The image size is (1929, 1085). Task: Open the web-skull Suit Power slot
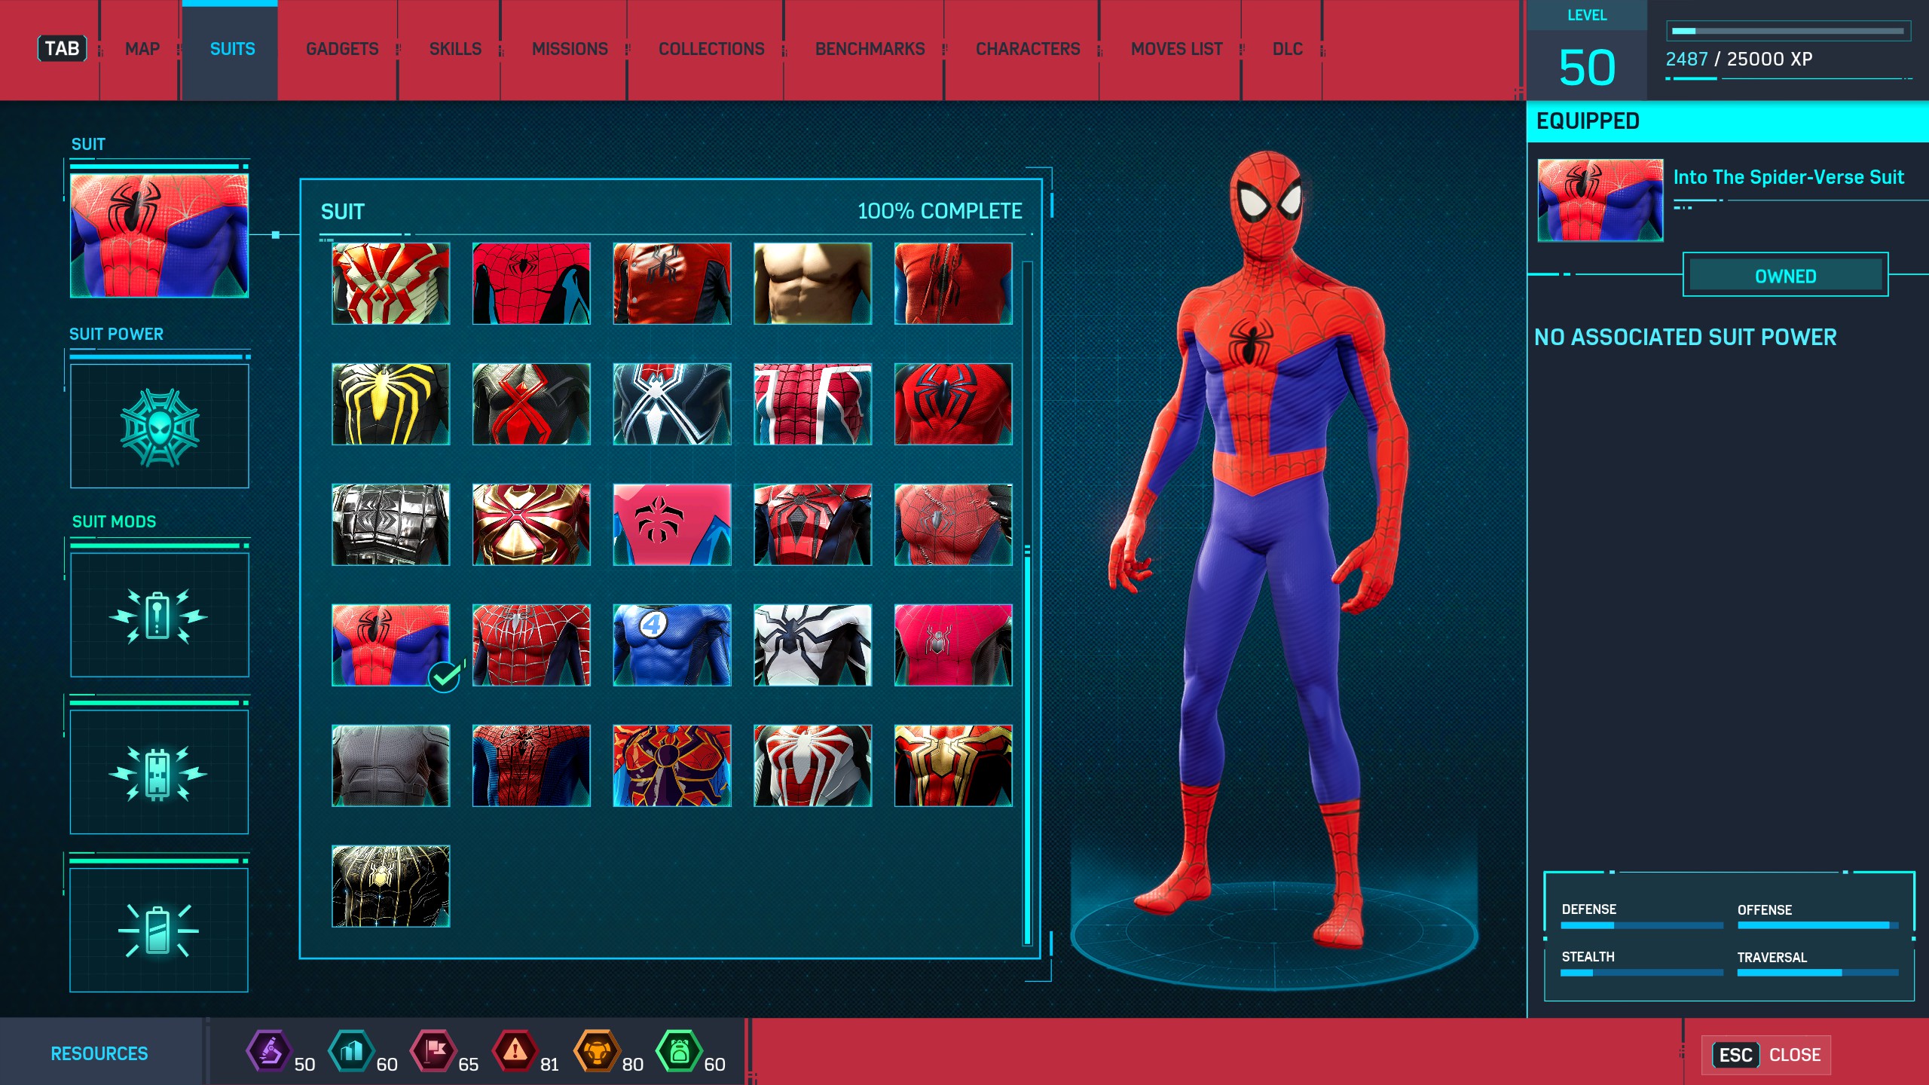click(159, 426)
